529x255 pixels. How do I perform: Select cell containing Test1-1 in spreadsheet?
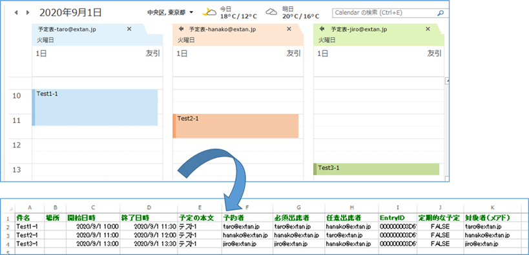[29, 227]
